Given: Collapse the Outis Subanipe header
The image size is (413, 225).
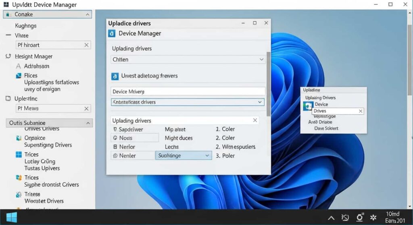Looking at the screenshot, I should (49, 123).
